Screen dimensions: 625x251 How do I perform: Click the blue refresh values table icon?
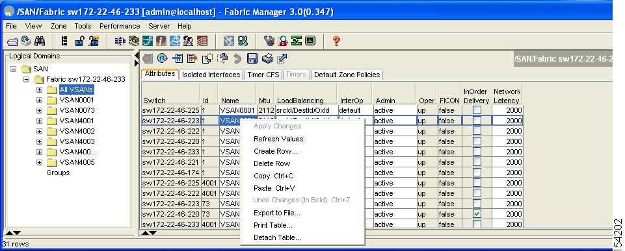tap(162, 58)
